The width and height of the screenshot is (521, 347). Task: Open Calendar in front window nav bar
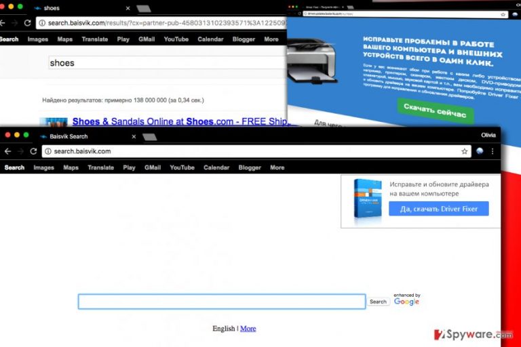pyautogui.click(x=216, y=167)
